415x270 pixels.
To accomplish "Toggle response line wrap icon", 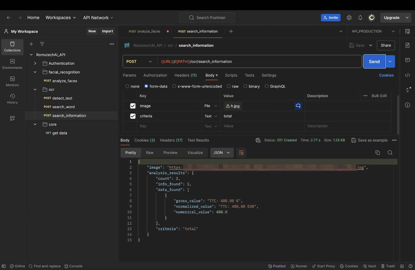I will coord(241,153).
